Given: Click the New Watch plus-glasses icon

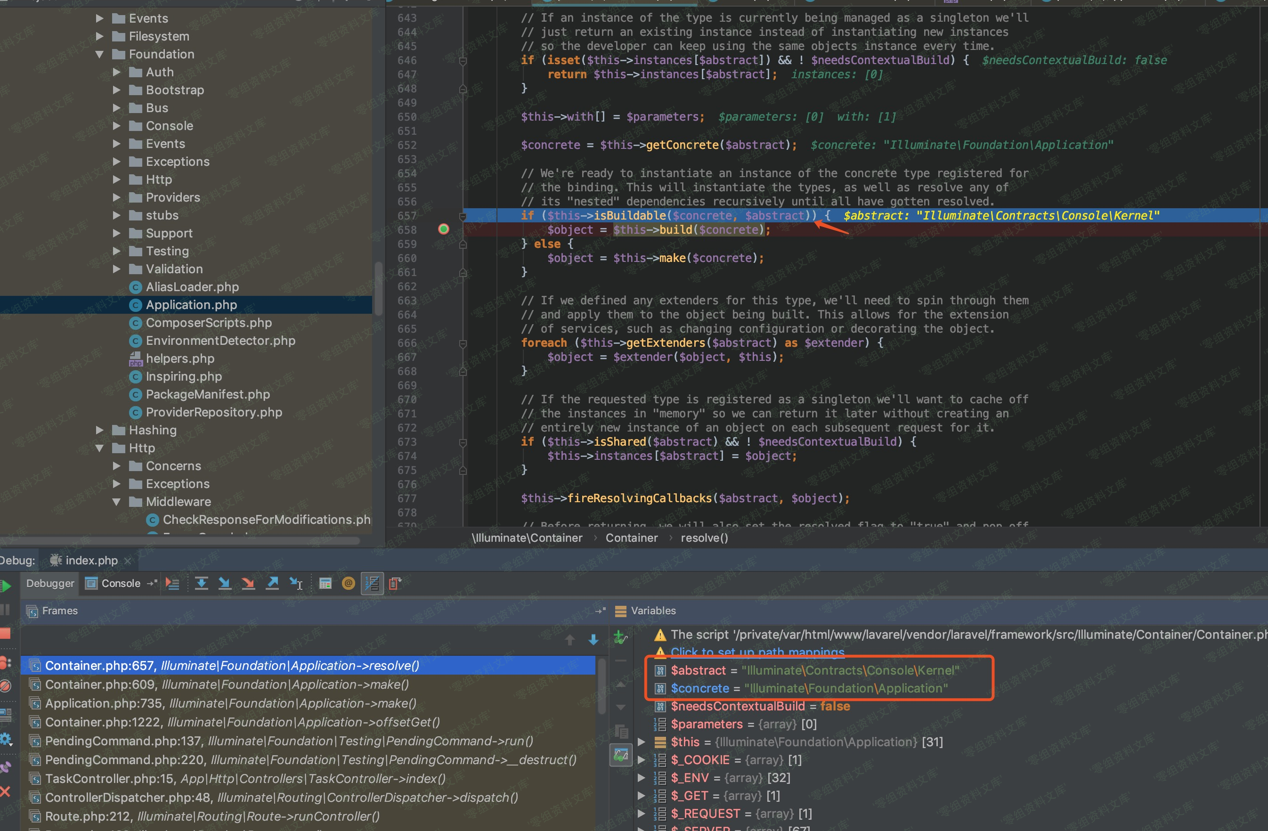Looking at the screenshot, I should pyautogui.click(x=621, y=637).
